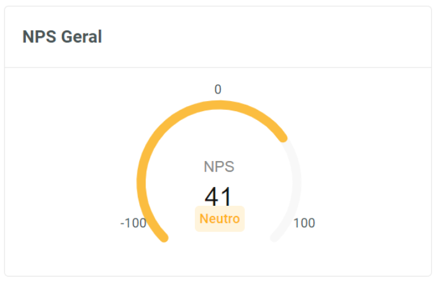
Task: Click the rounded upper-right tip of orange arc
Action: [282, 136]
